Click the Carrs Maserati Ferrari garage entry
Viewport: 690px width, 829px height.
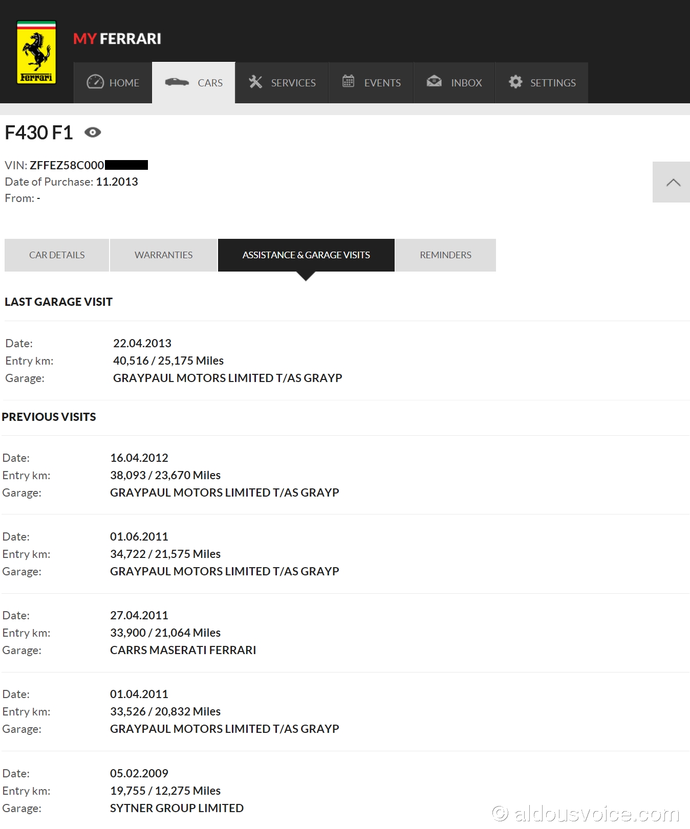tap(183, 650)
